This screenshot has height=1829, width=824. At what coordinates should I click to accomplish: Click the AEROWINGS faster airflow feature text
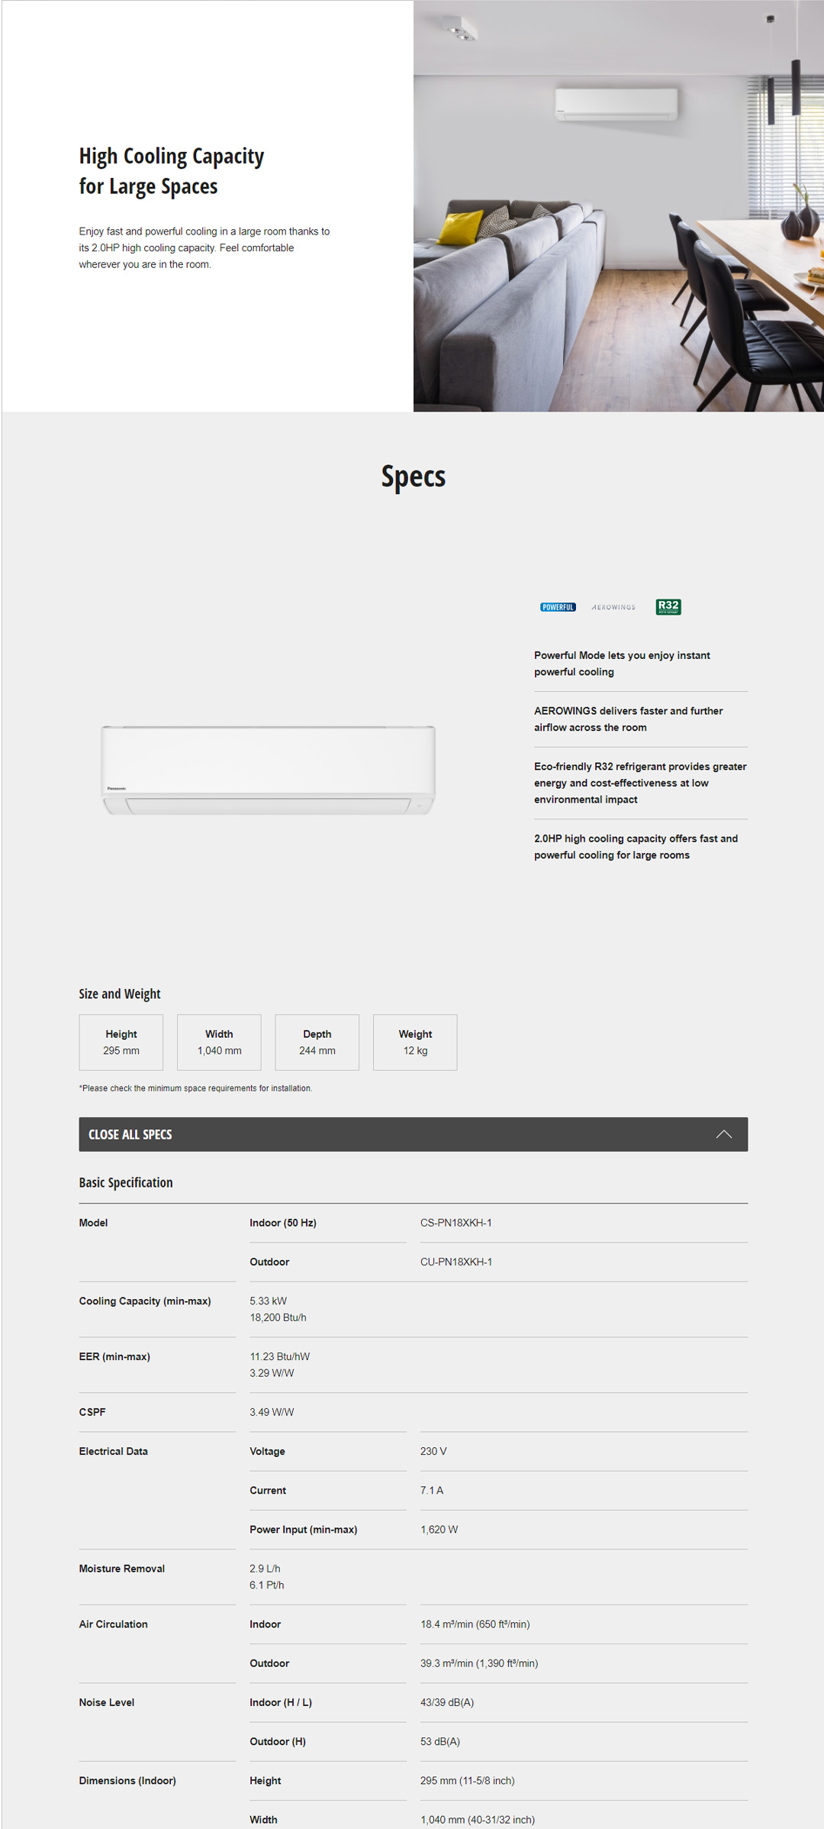click(628, 719)
